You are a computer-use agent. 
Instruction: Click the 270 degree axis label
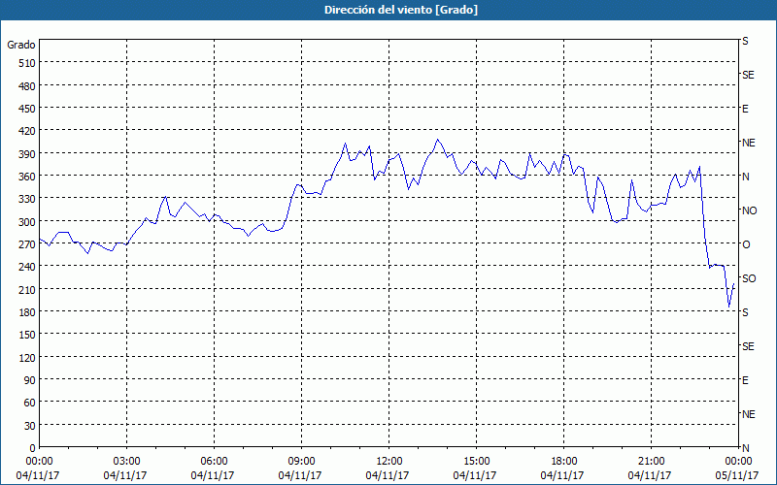(28, 244)
